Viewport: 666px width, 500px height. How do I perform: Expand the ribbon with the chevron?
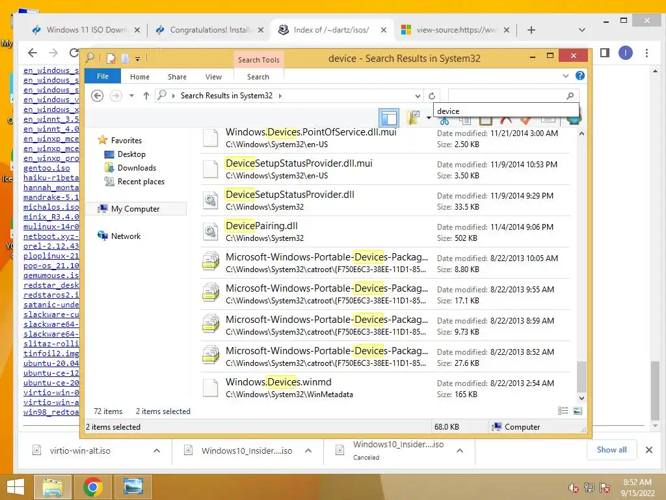[566, 76]
